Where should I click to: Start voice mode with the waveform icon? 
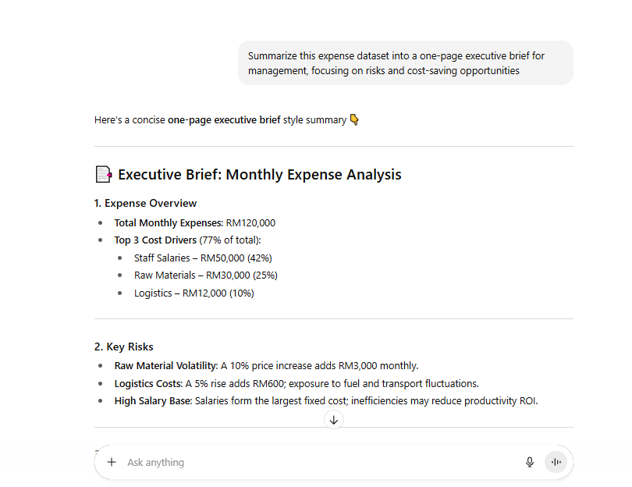click(x=556, y=462)
